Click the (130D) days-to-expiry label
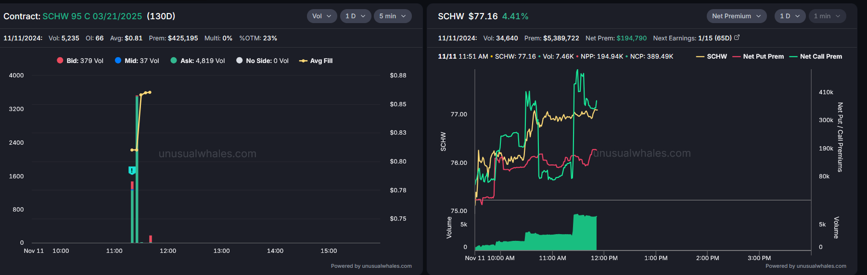The image size is (867, 275). 161,16
